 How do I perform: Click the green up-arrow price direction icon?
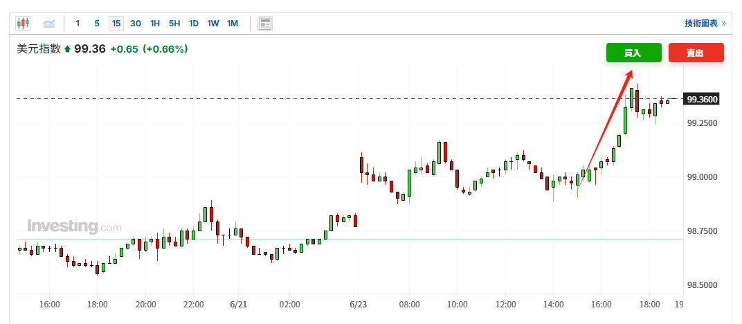click(x=67, y=49)
